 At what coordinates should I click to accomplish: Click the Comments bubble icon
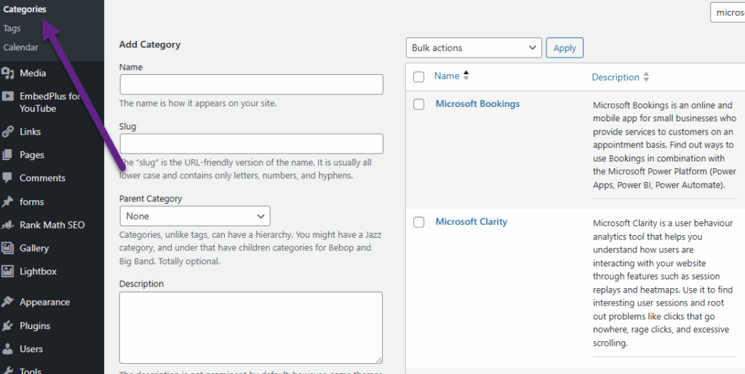point(8,178)
